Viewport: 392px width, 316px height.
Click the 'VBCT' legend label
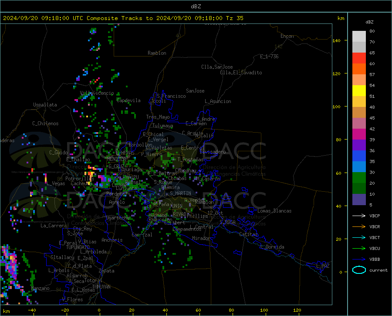[375, 238]
